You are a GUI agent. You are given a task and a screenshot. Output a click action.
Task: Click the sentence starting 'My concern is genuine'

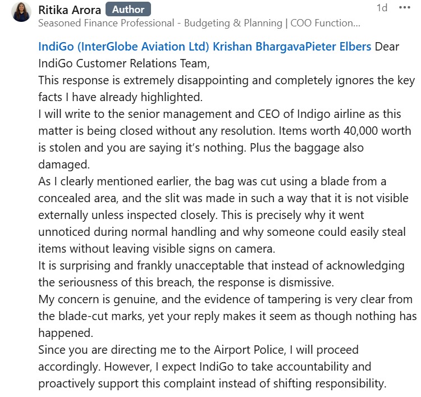[x=225, y=299]
